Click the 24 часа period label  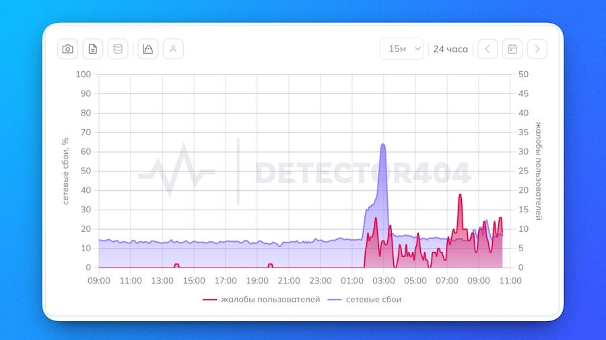coord(450,49)
